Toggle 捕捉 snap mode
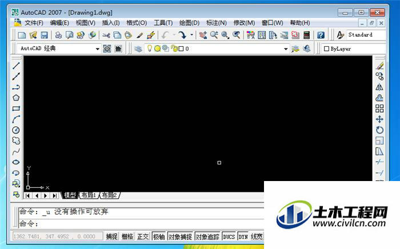The width and height of the screenshot is (400, 249). click(112, 236)
